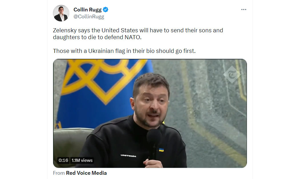300x179 pixels.
Task: Click the Collin Rugg display name
Action: tap(87, 9)
